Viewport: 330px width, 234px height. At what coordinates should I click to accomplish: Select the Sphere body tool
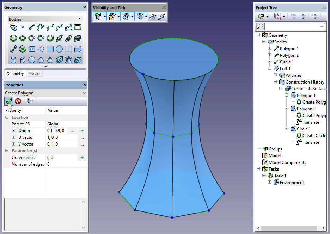32,60
